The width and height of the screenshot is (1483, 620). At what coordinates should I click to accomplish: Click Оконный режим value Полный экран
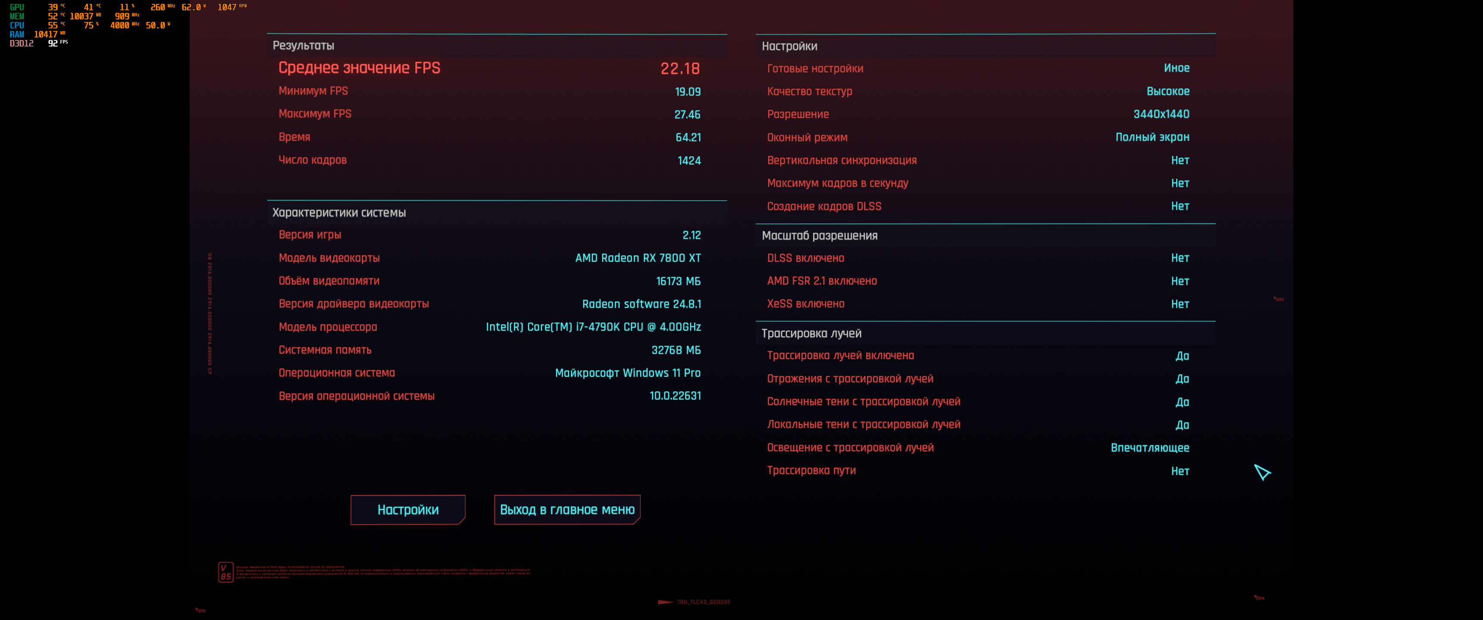1151,137
